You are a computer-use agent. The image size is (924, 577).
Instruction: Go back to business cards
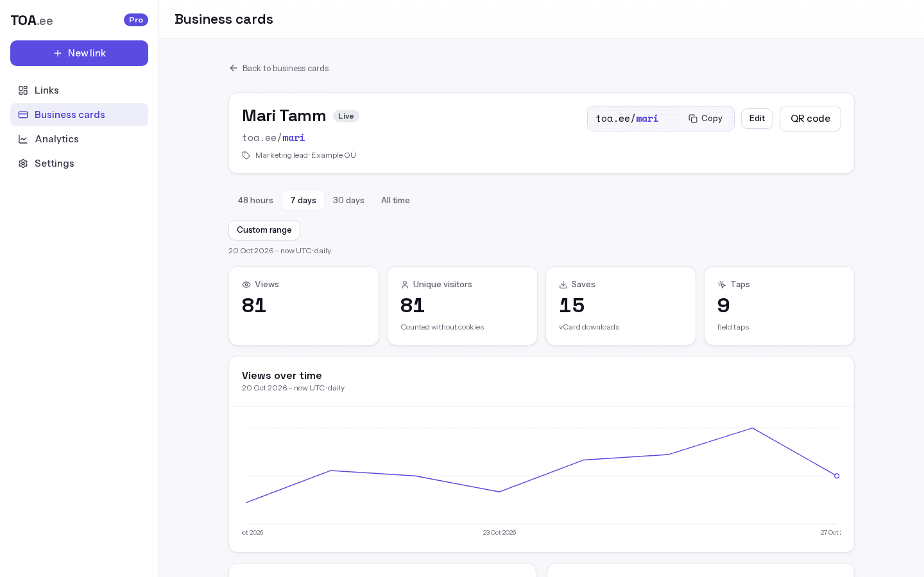click(x=279, y=68)
